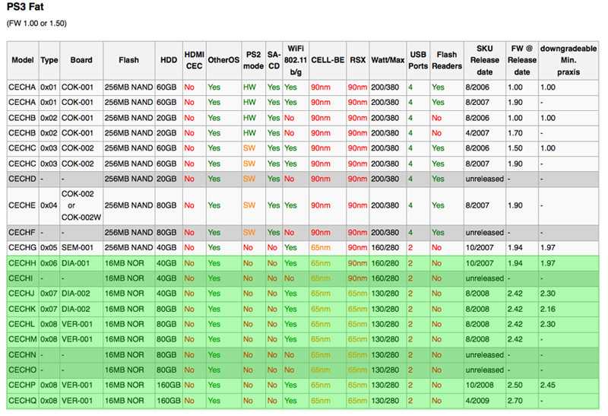Click the 'WiFi 802.11 b/g' column header
Viewport: 608px width, 416px height.
[296, 60]
